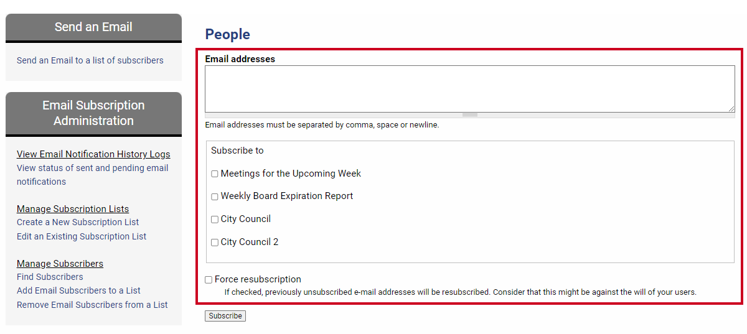Click the resubscription warning description text
The height and width of the screenshot is (334, 747).
[x=460, y=292]
